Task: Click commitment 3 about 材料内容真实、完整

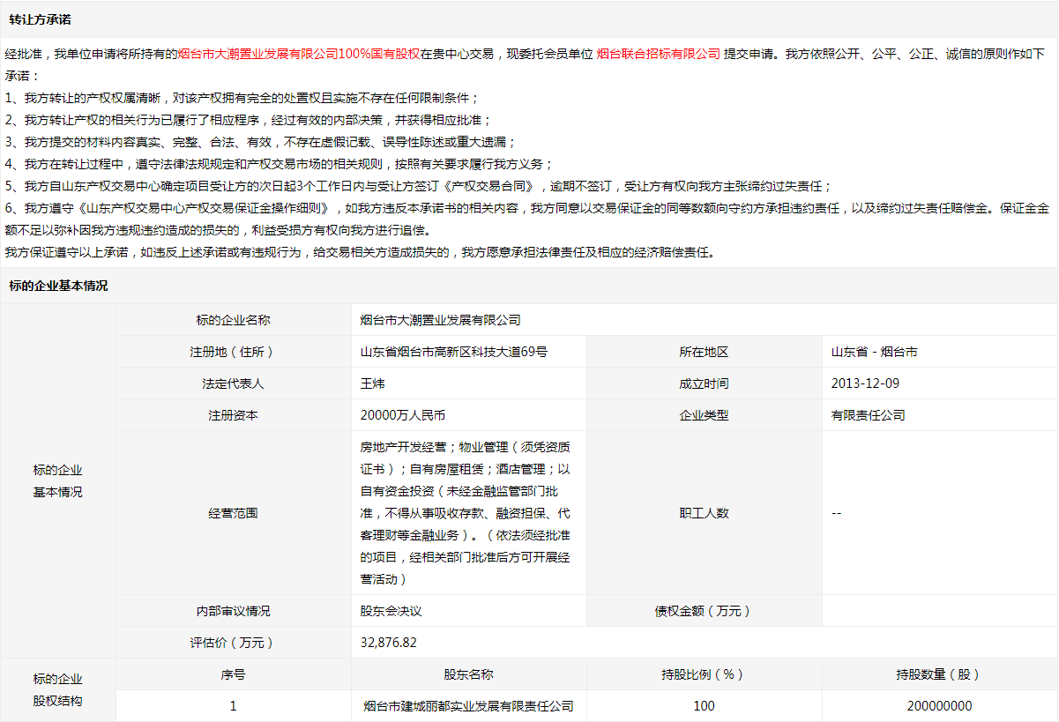Action: 260,141
